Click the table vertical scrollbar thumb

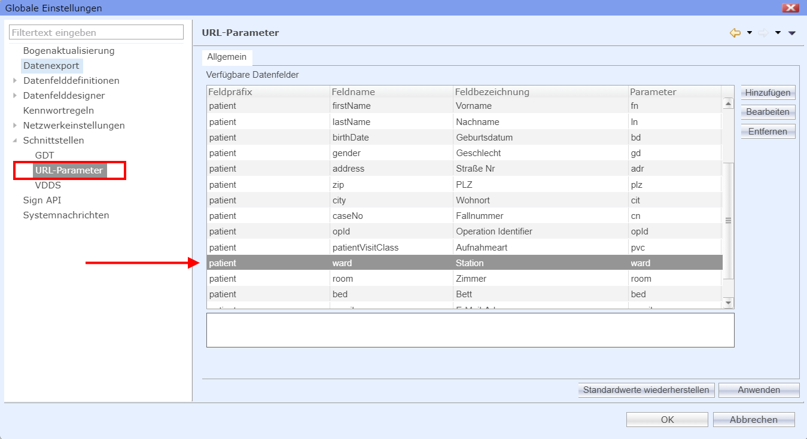point(728,221)
